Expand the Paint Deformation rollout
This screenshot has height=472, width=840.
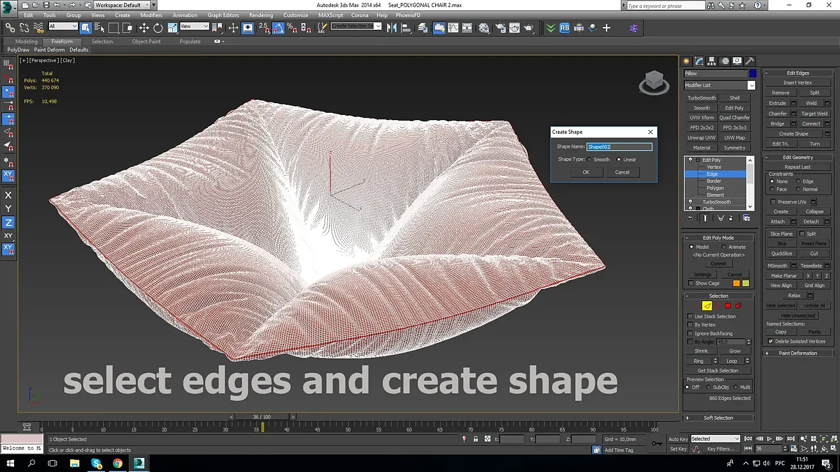[x=797, y=353]
